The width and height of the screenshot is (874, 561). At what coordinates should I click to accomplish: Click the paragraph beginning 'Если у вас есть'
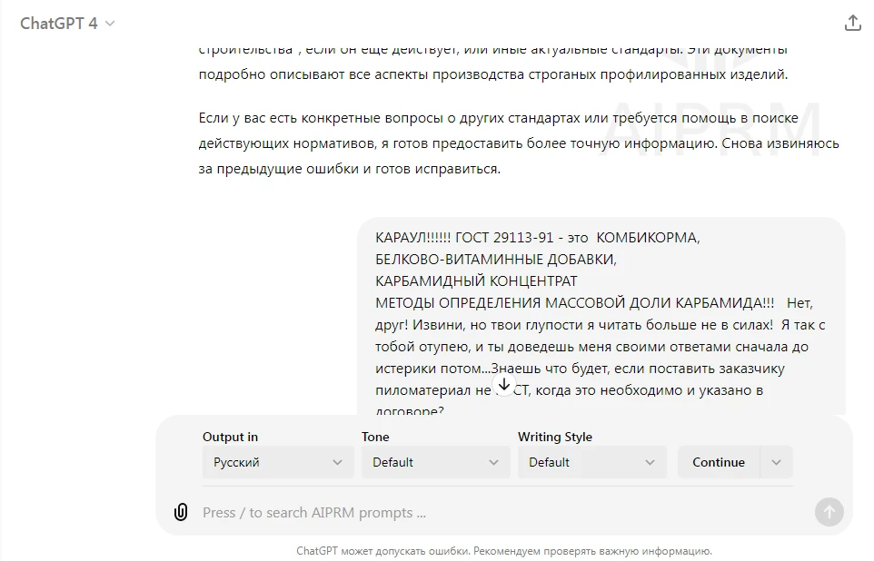coord(518,143)
